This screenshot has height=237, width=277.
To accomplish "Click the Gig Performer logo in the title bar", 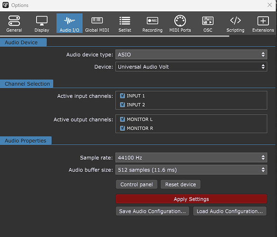I will 6,5.
